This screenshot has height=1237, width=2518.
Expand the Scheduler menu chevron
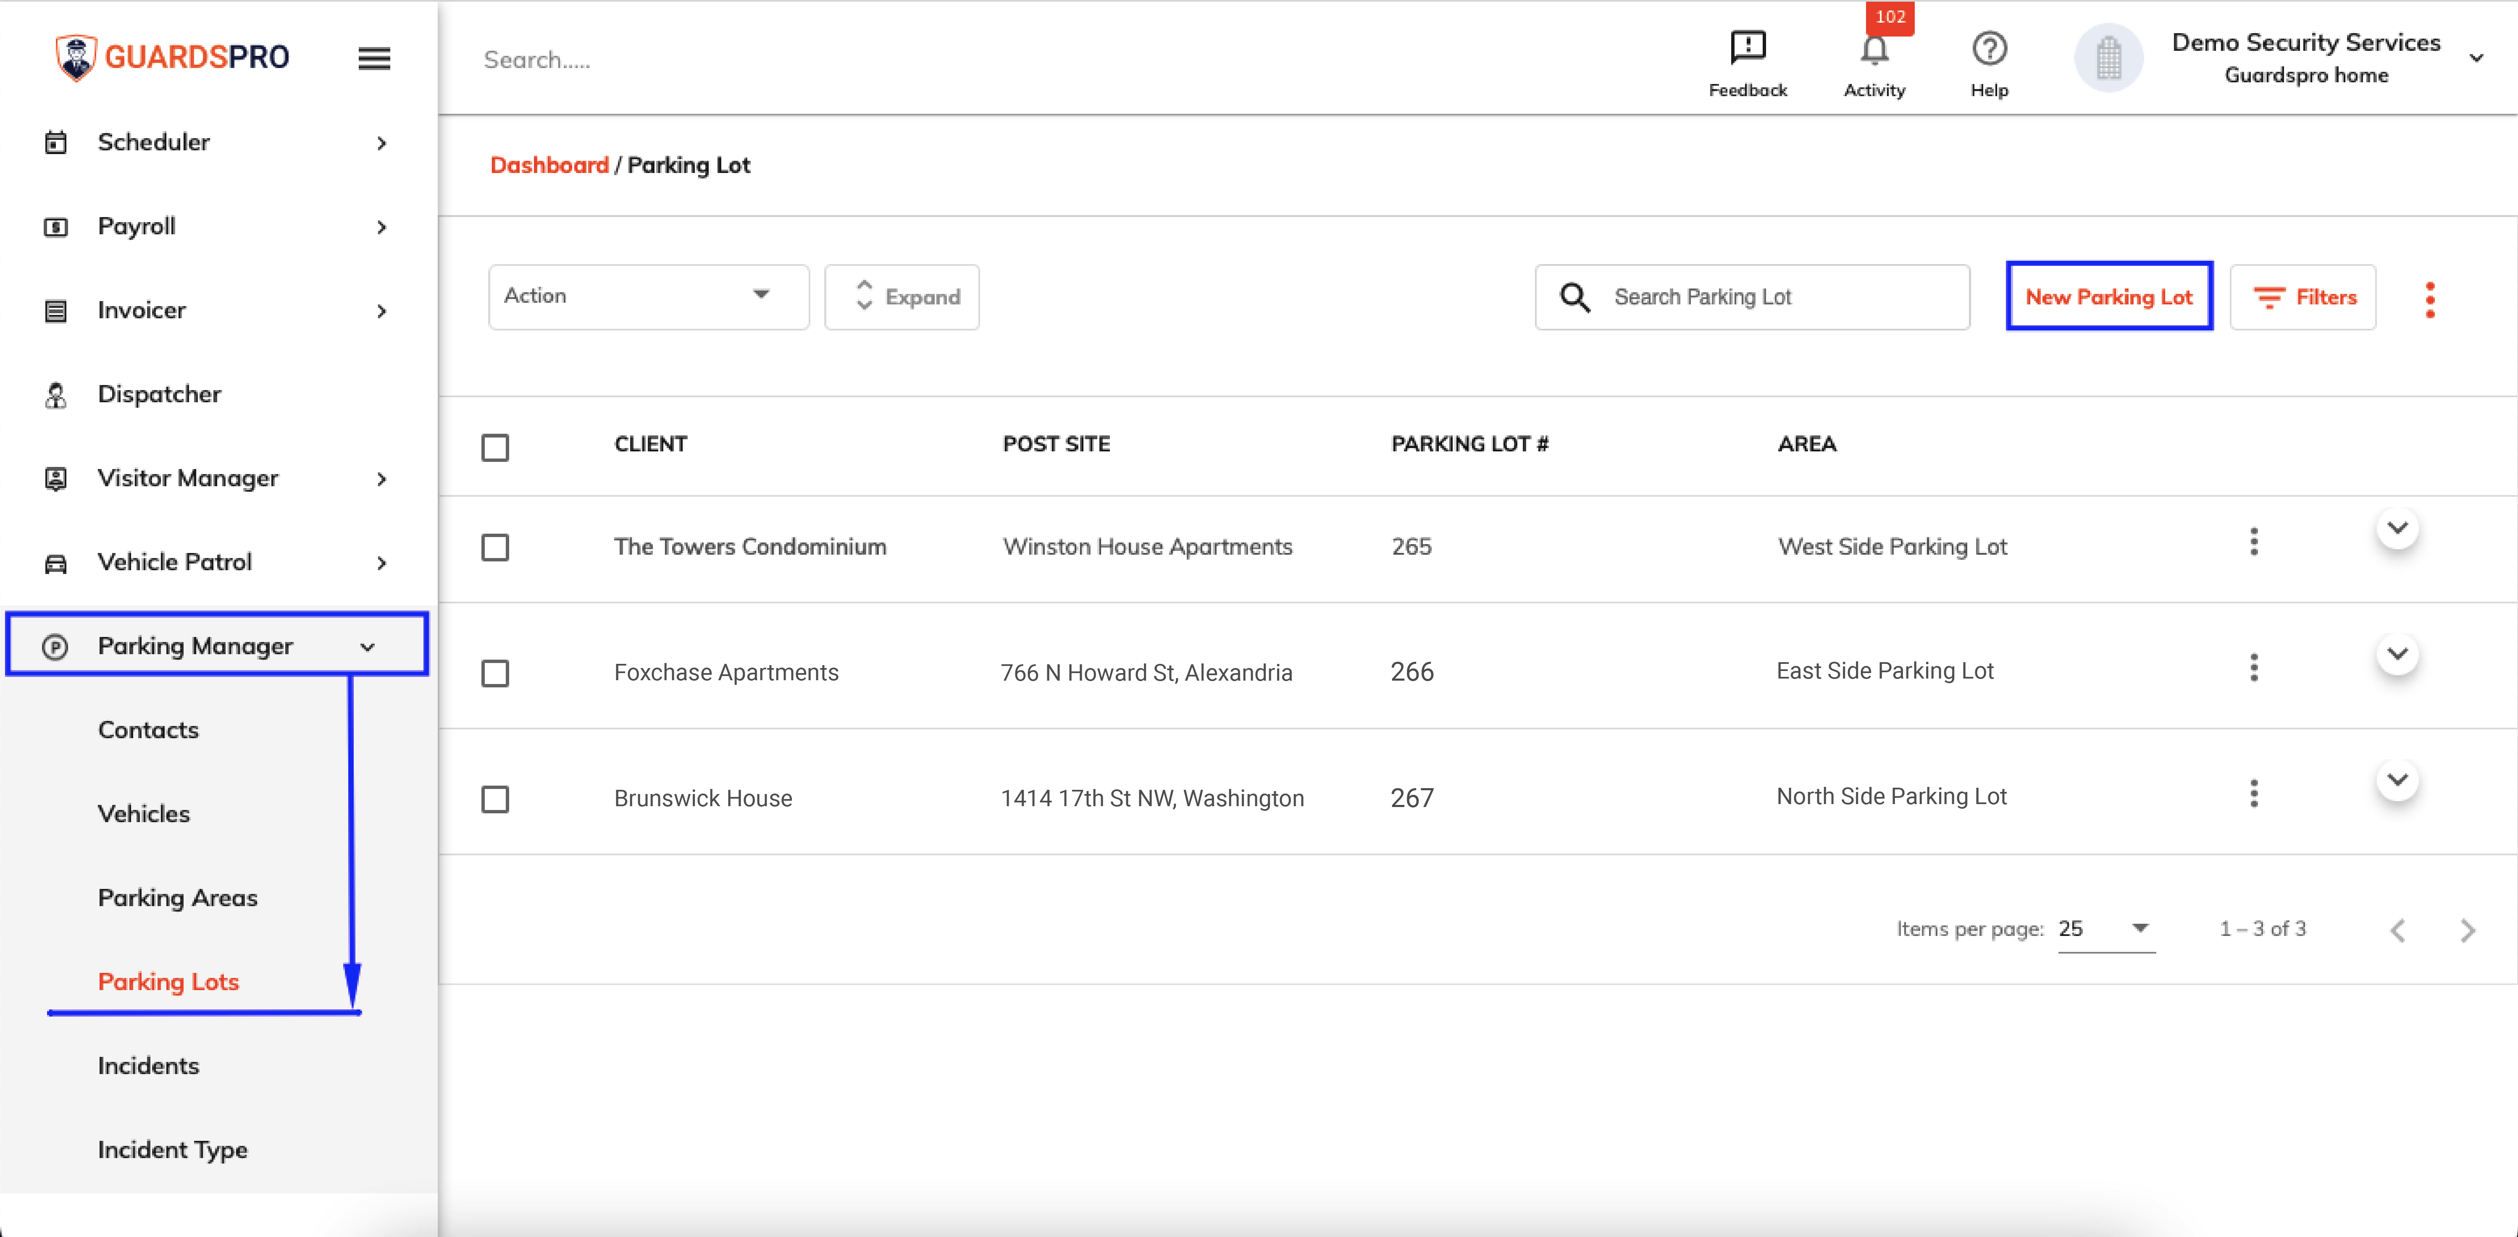coord(381,144)
